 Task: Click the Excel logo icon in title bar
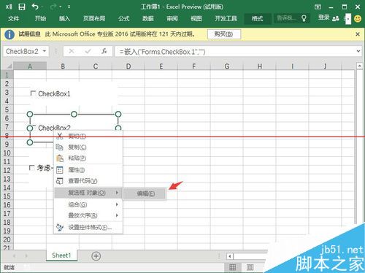[x=9, y=7]
